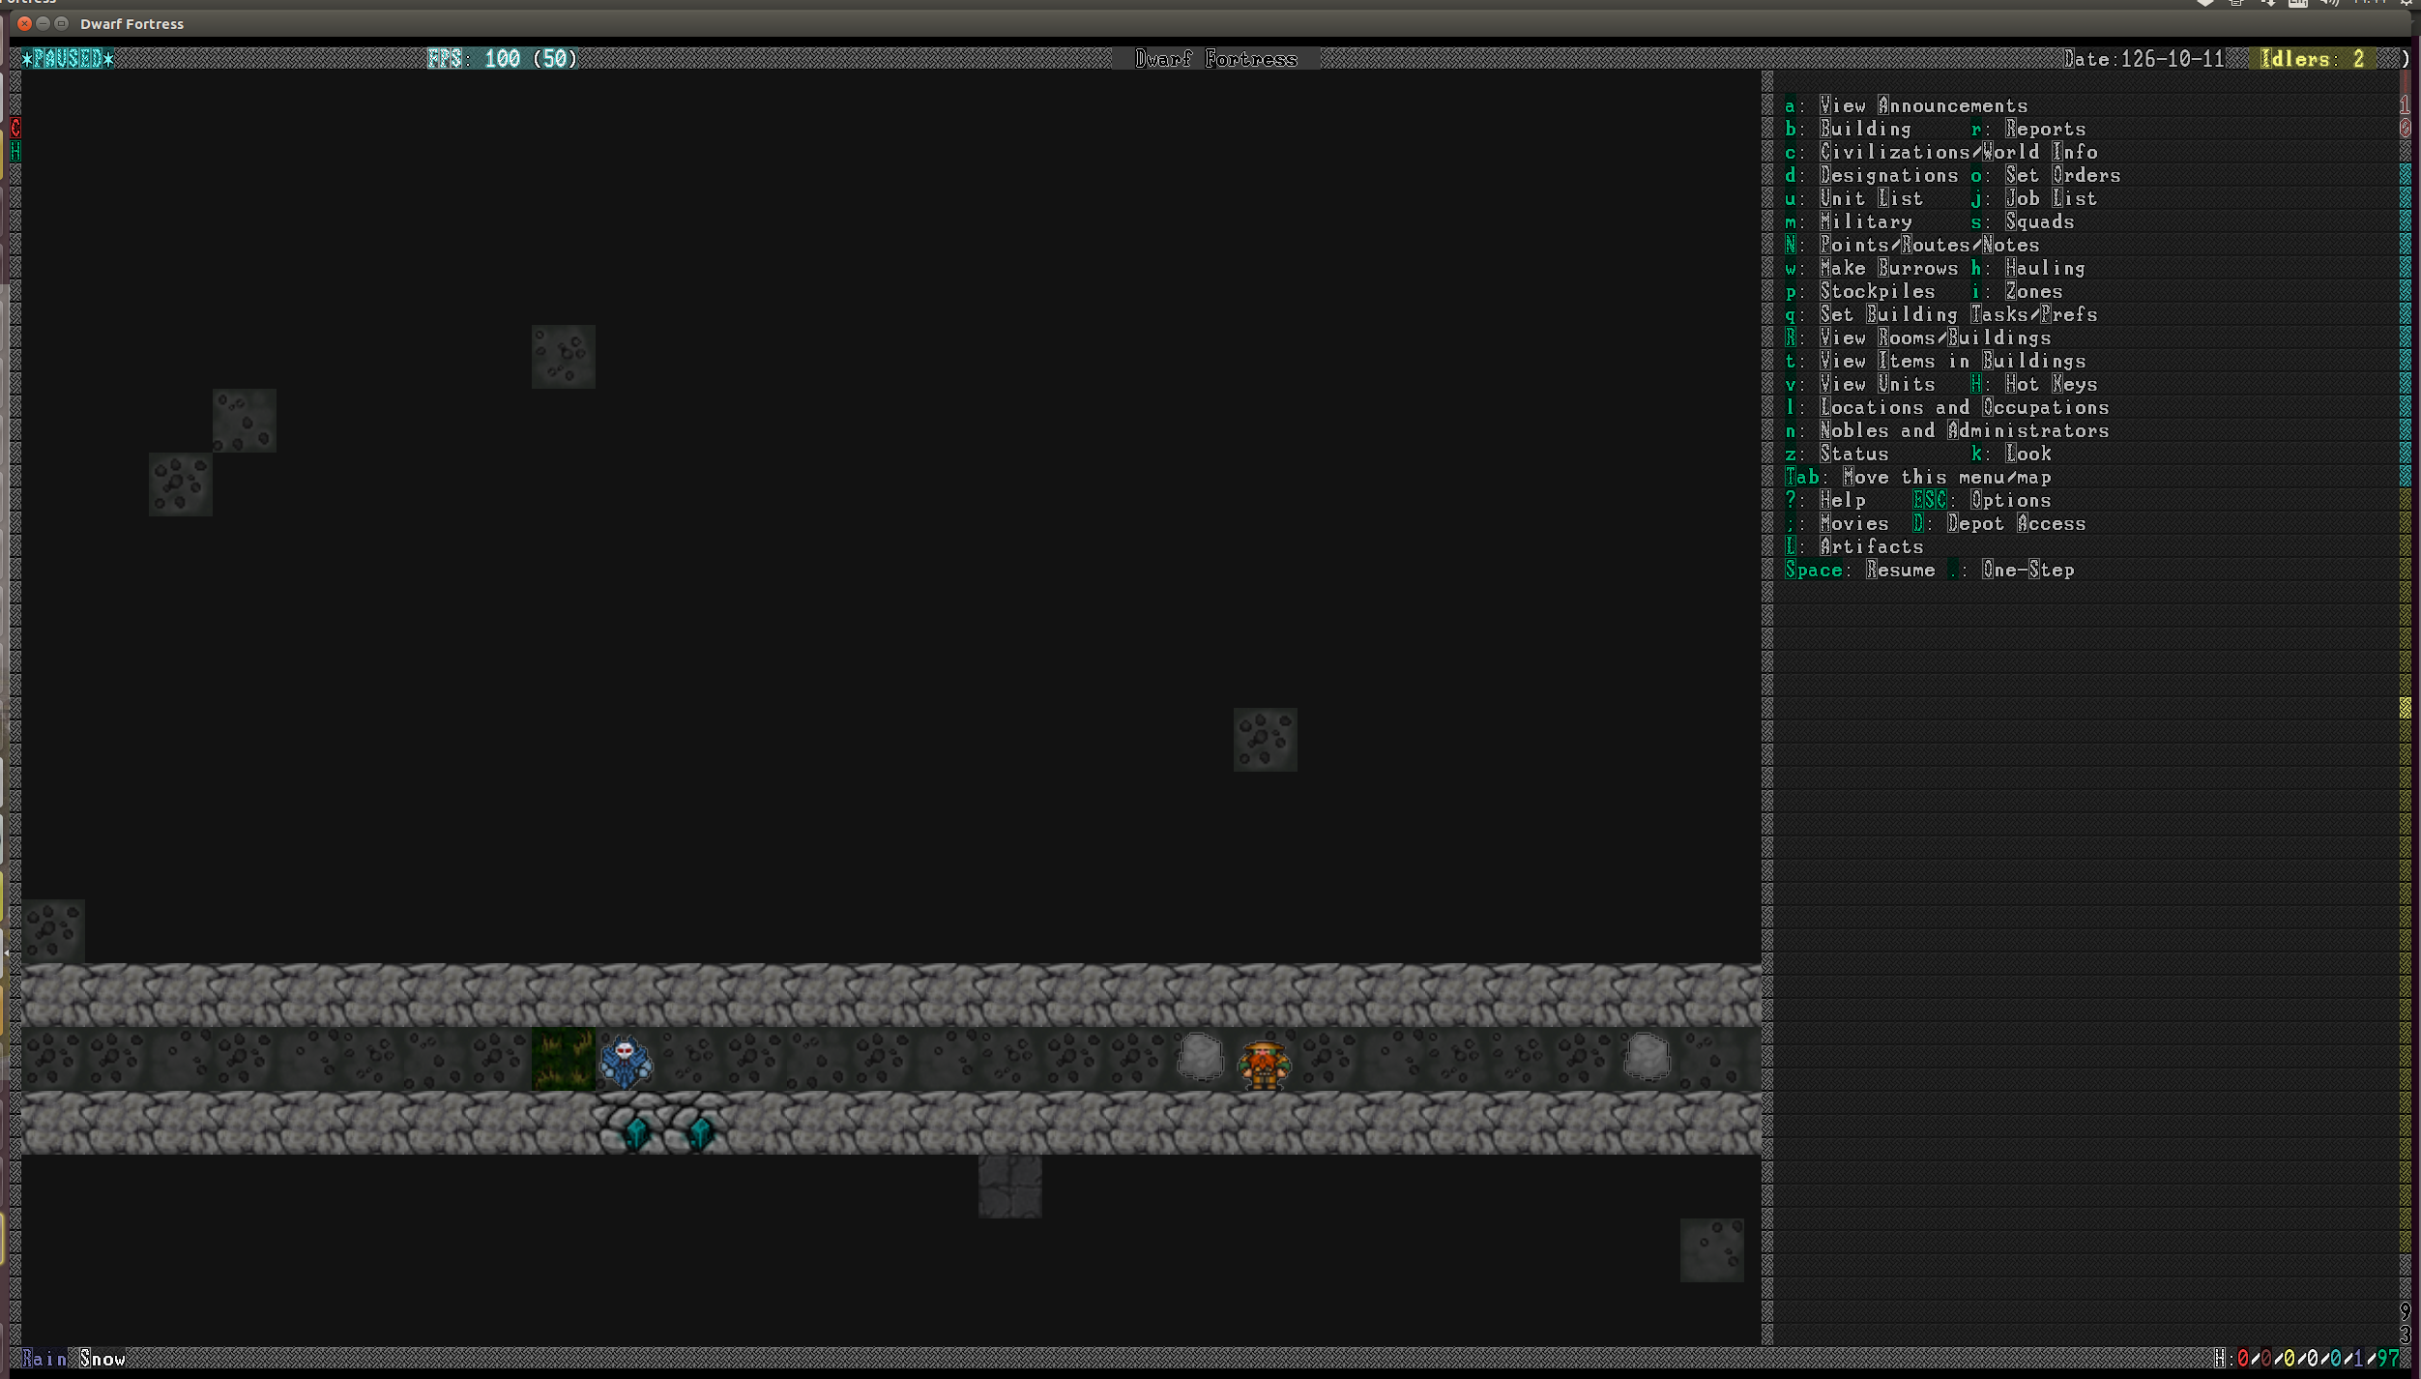
Task: Open Set Orders
Action: point(2045,175)
